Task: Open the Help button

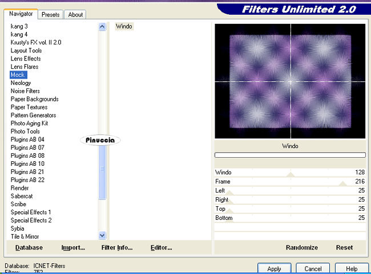Action: (x=352, y=268)
